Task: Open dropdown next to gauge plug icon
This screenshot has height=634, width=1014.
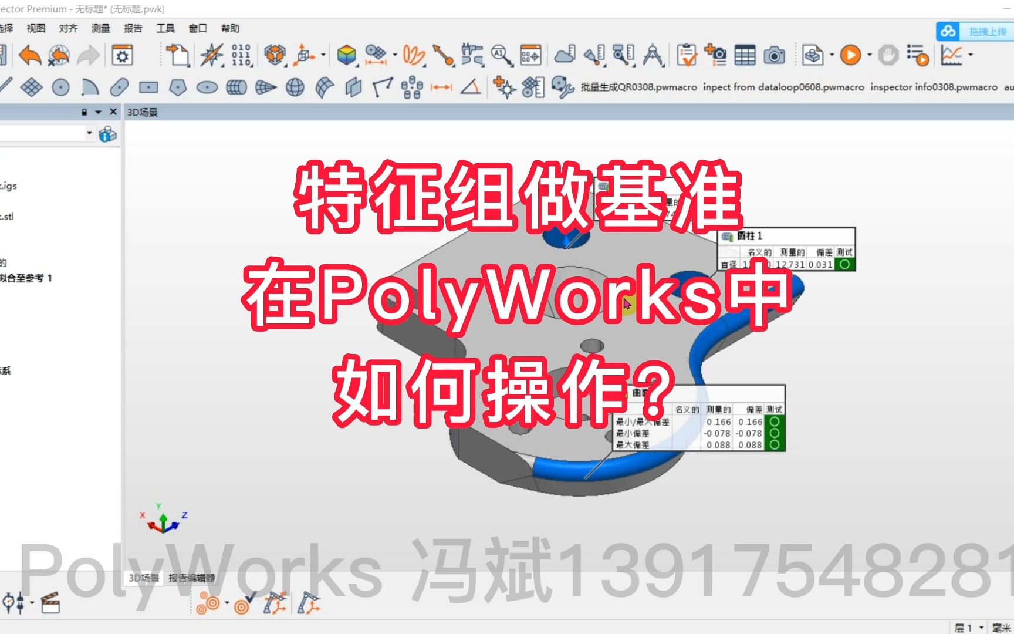Action: point(32,603)
